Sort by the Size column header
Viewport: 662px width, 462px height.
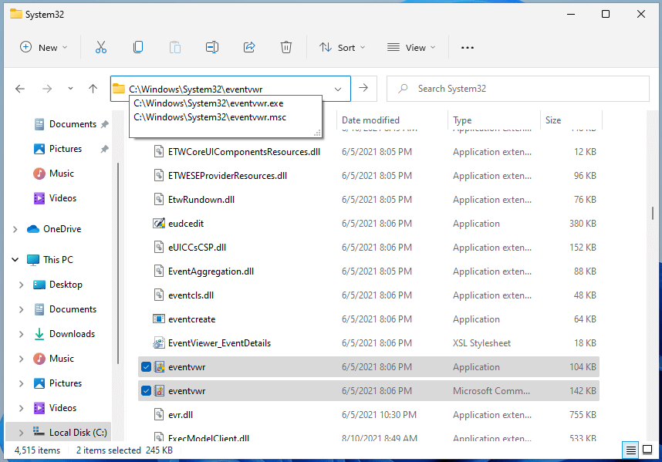click(x=571, y=120)
